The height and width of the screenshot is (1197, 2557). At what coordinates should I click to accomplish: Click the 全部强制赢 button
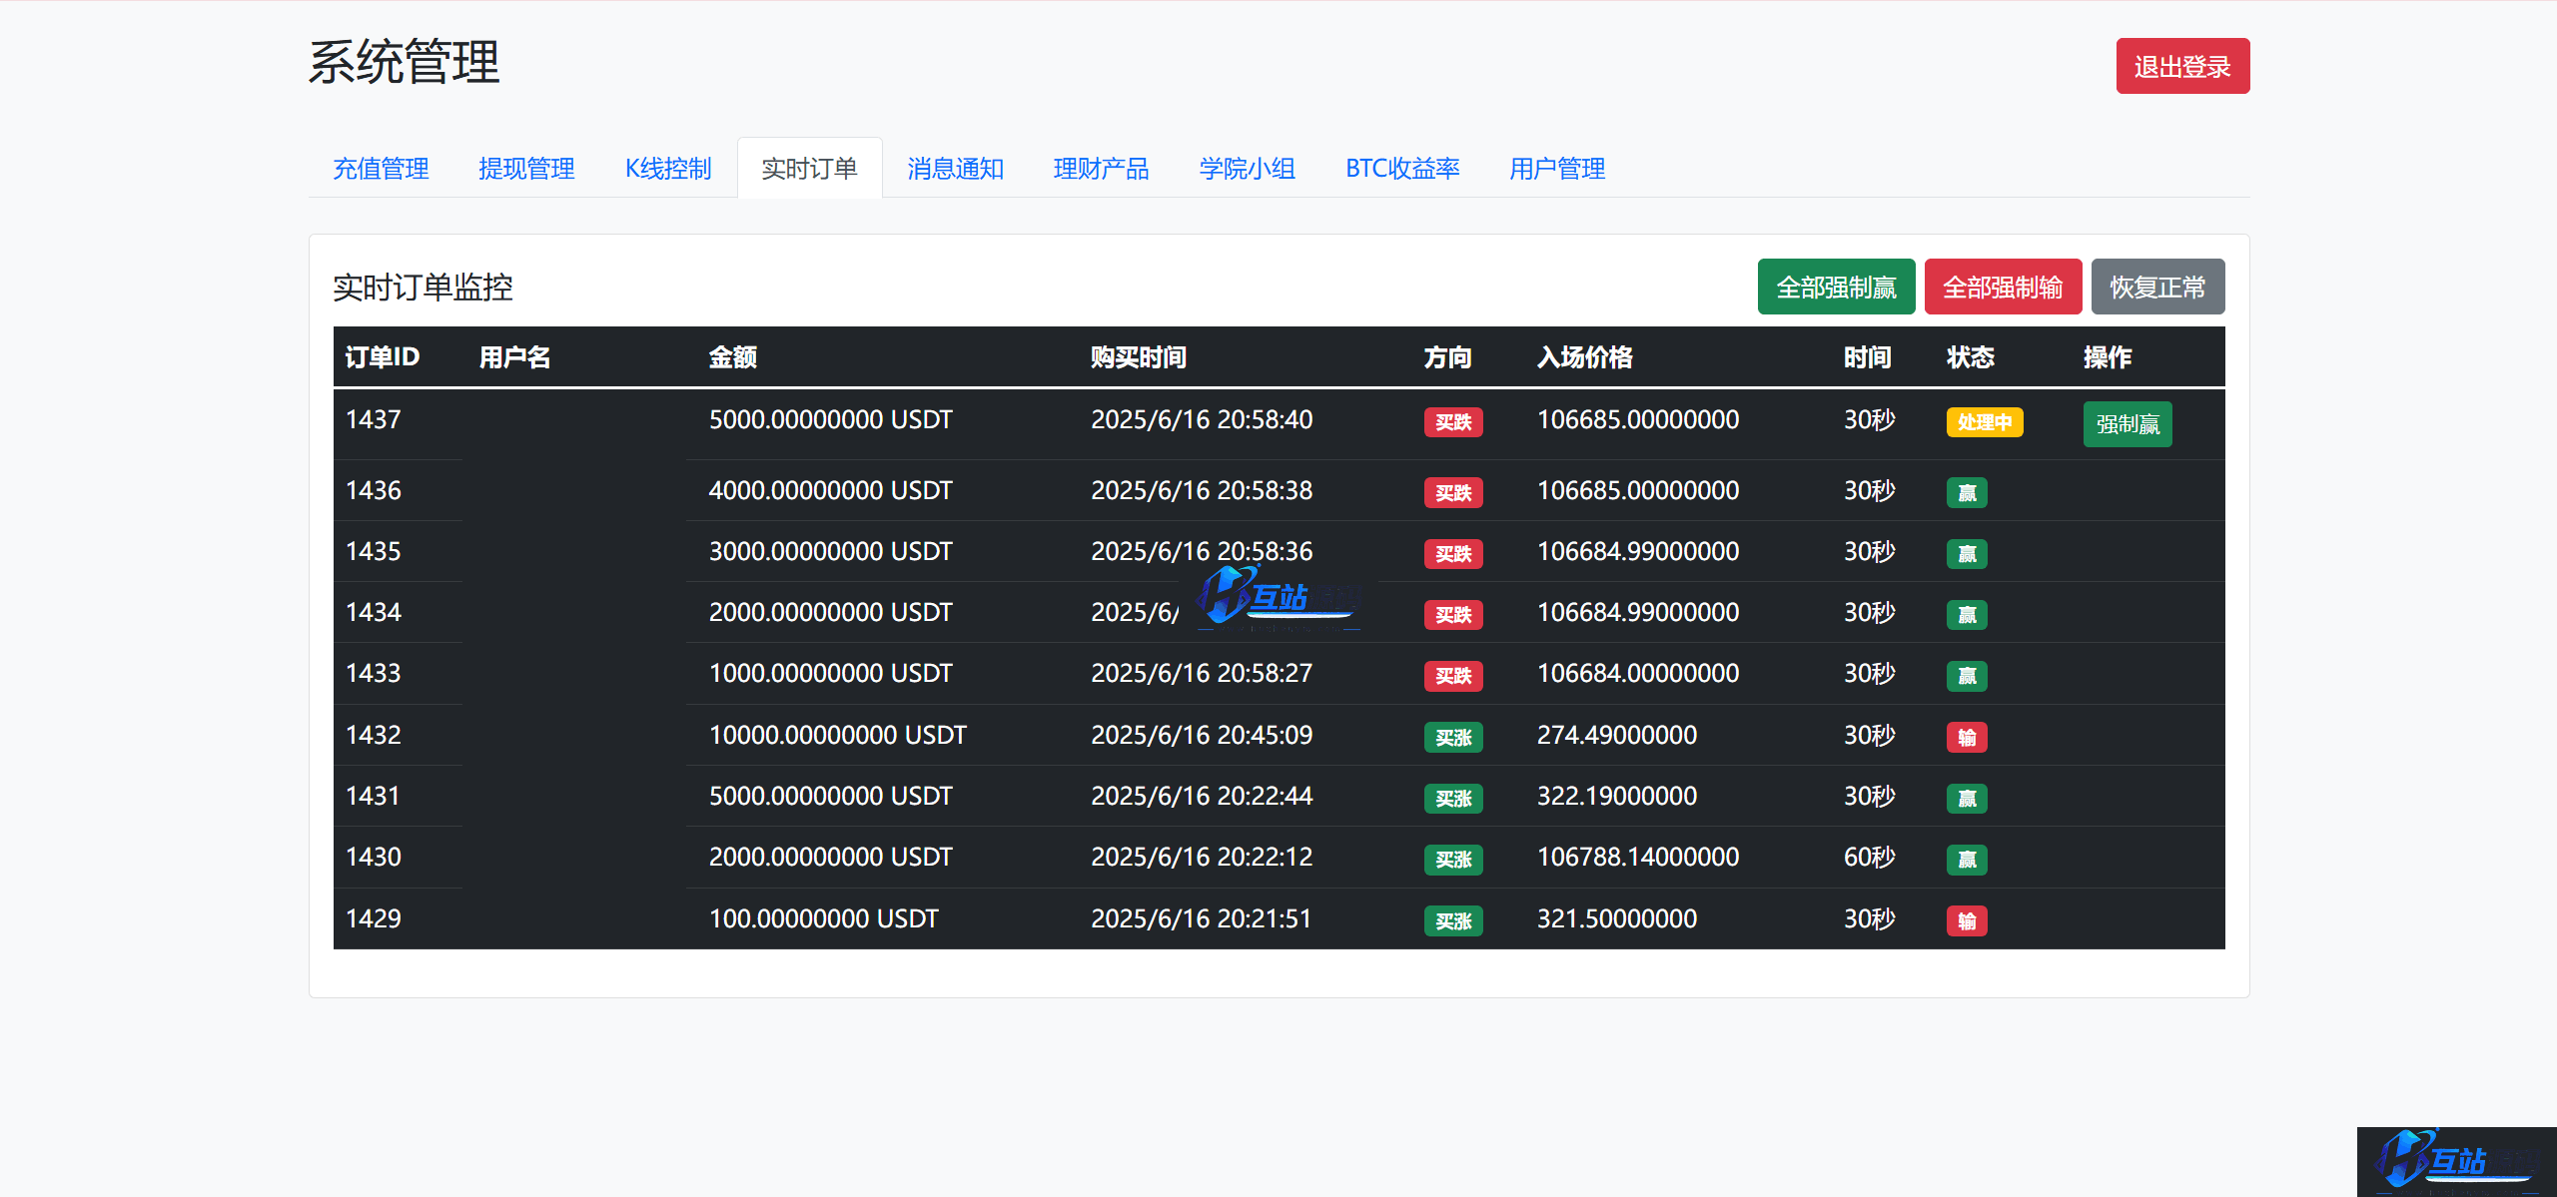(1836, 287)
